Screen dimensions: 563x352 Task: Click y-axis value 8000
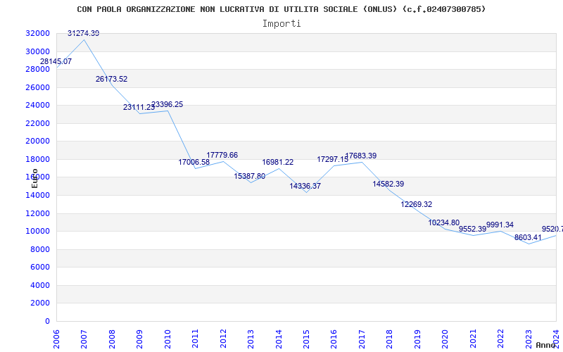click(39, 249)
